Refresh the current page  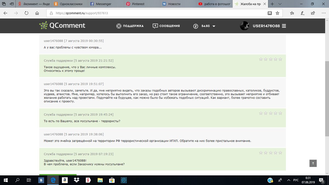[x=27, y=13]
